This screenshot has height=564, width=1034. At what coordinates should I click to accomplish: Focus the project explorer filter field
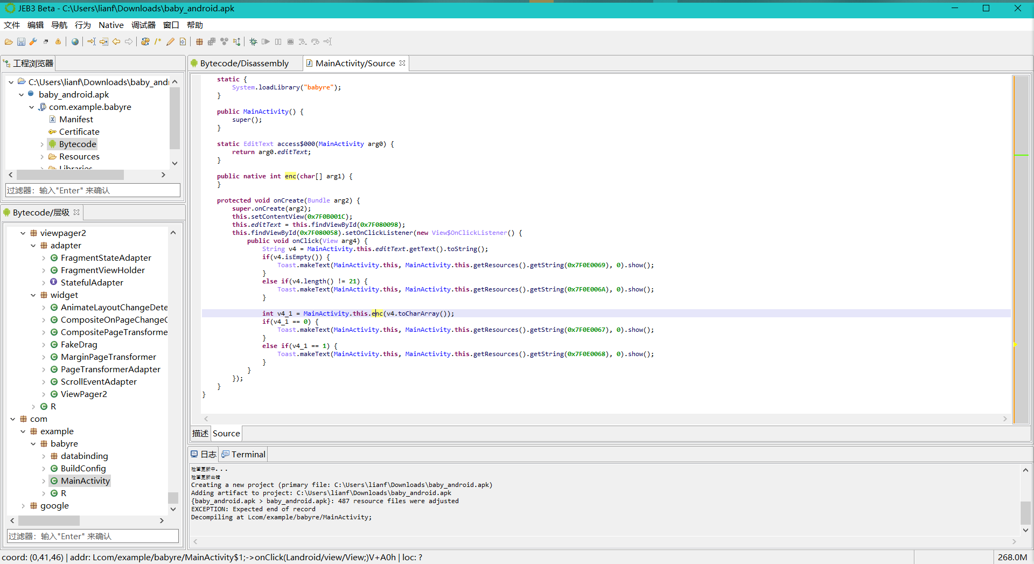(x=93, y=191)
